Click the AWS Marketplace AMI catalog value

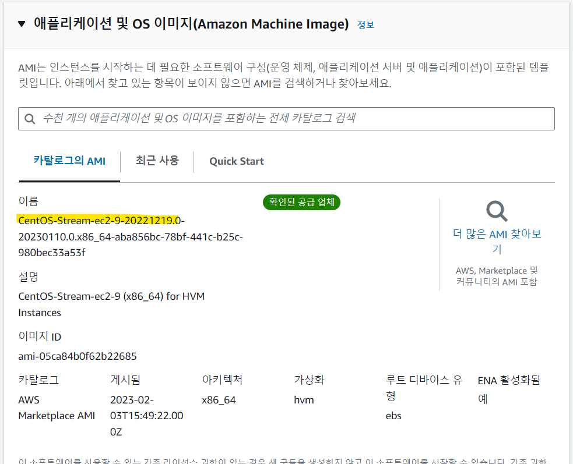(57, 408)
